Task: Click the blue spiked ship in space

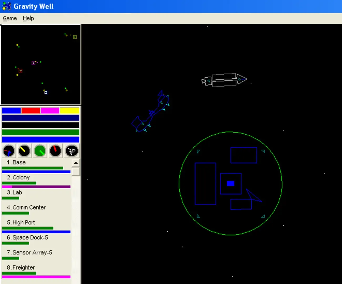Action: click(151, 113)
